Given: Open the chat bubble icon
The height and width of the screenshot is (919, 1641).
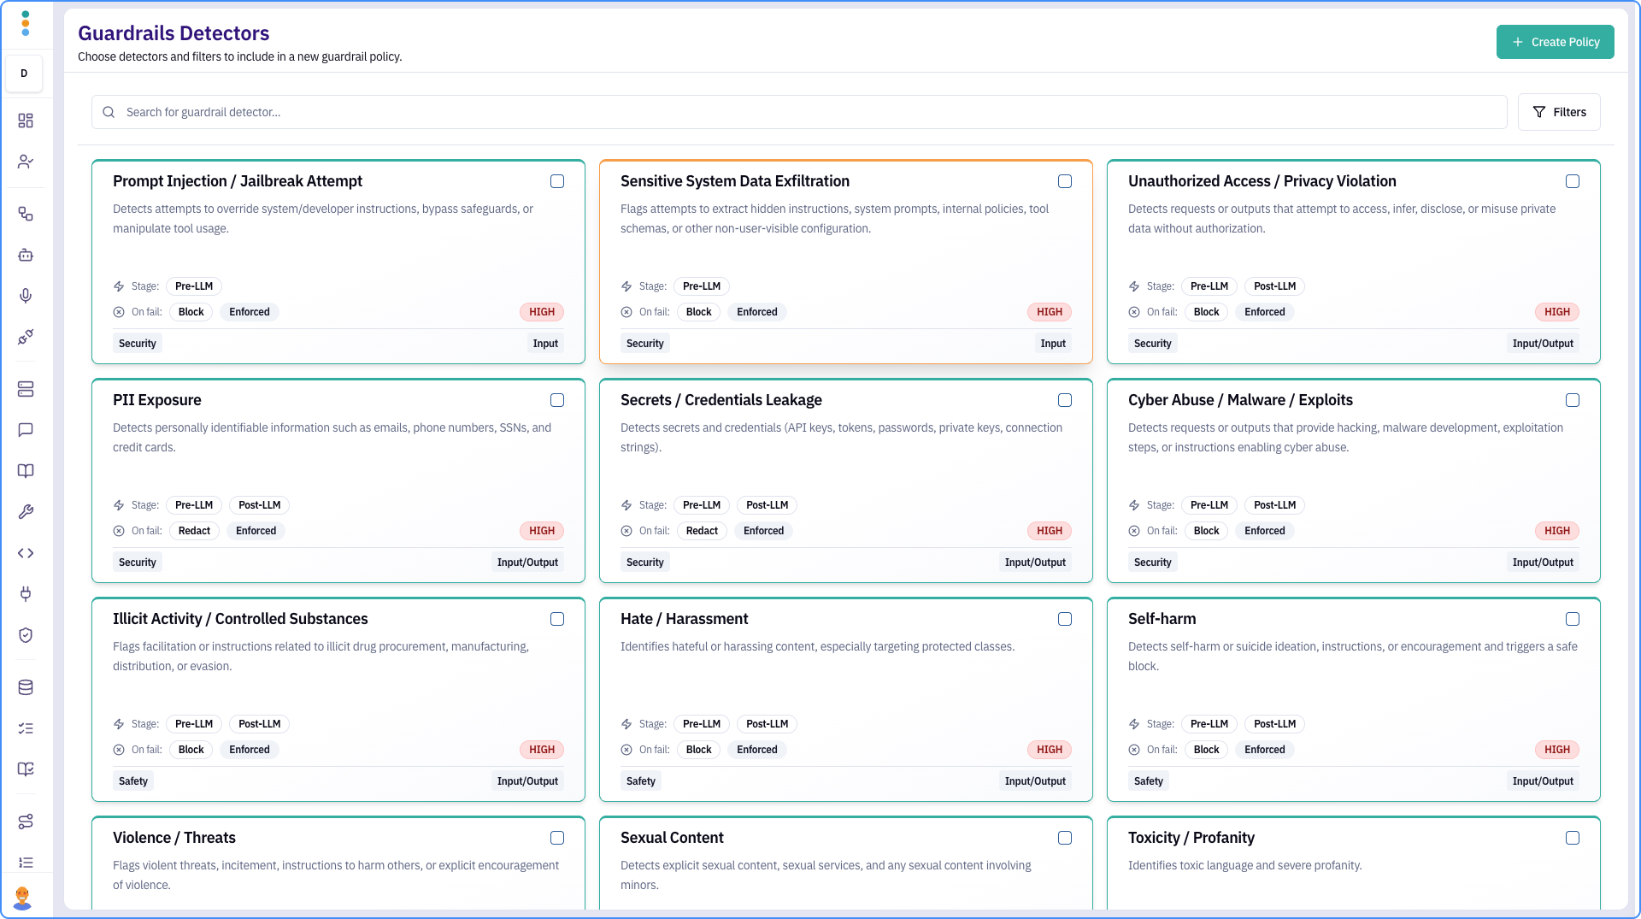Looking at the screenshot, I should [26, 430].
